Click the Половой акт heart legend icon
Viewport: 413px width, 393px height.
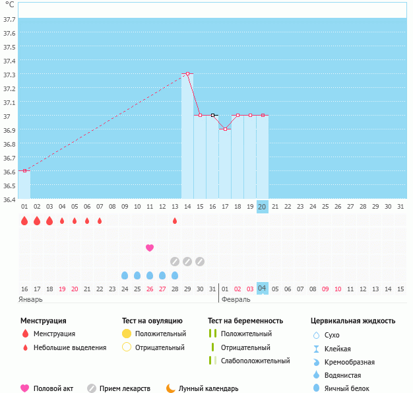(x=25, y=388)
